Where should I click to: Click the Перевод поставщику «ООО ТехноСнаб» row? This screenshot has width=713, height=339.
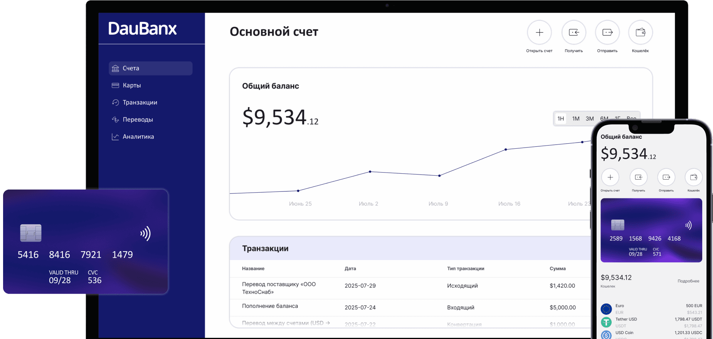point(410,288)
